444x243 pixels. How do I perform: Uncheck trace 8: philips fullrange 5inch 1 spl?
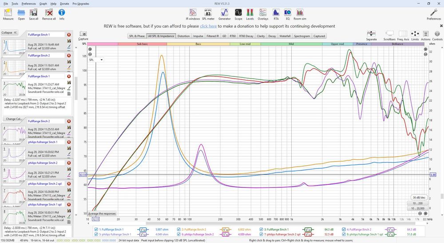[x=344, y=234]
